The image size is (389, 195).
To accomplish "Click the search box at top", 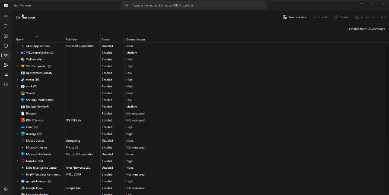I will 194,6.
